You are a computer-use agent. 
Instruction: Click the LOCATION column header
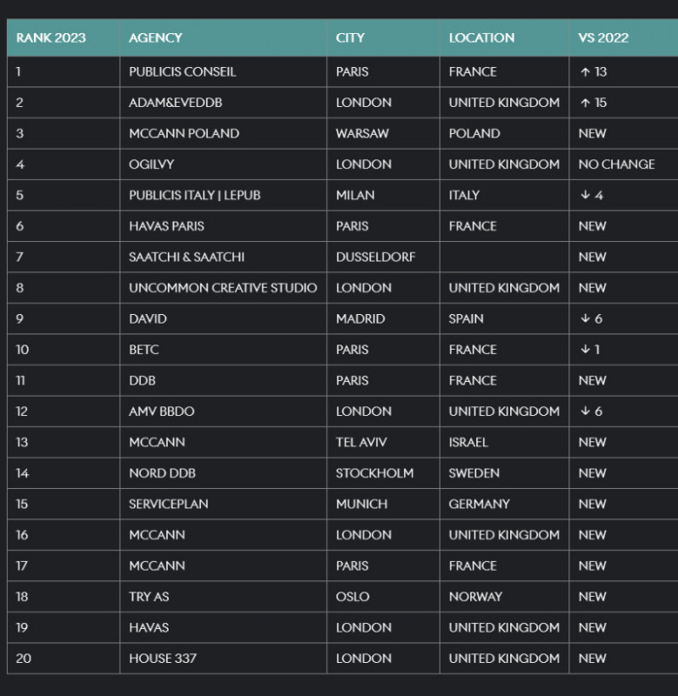(x=482, y=38)
